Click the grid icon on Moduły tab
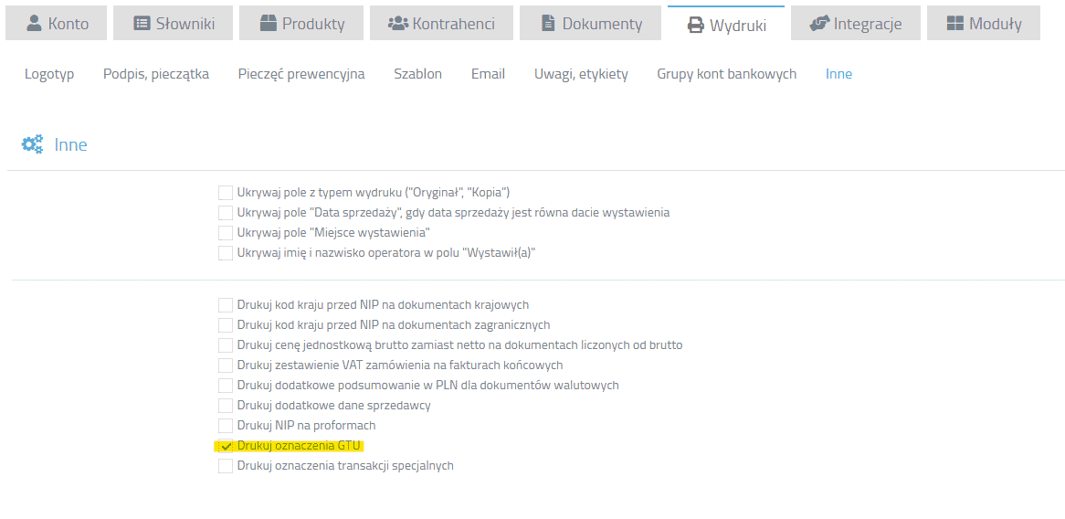Screen dimensions: 1065x519 click(x=955, y=24)
